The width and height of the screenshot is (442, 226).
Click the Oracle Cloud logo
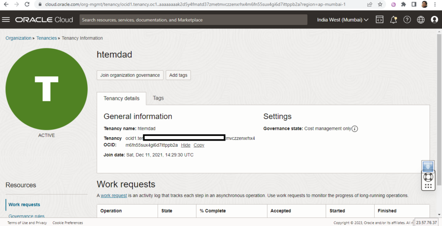click(44, 20)
